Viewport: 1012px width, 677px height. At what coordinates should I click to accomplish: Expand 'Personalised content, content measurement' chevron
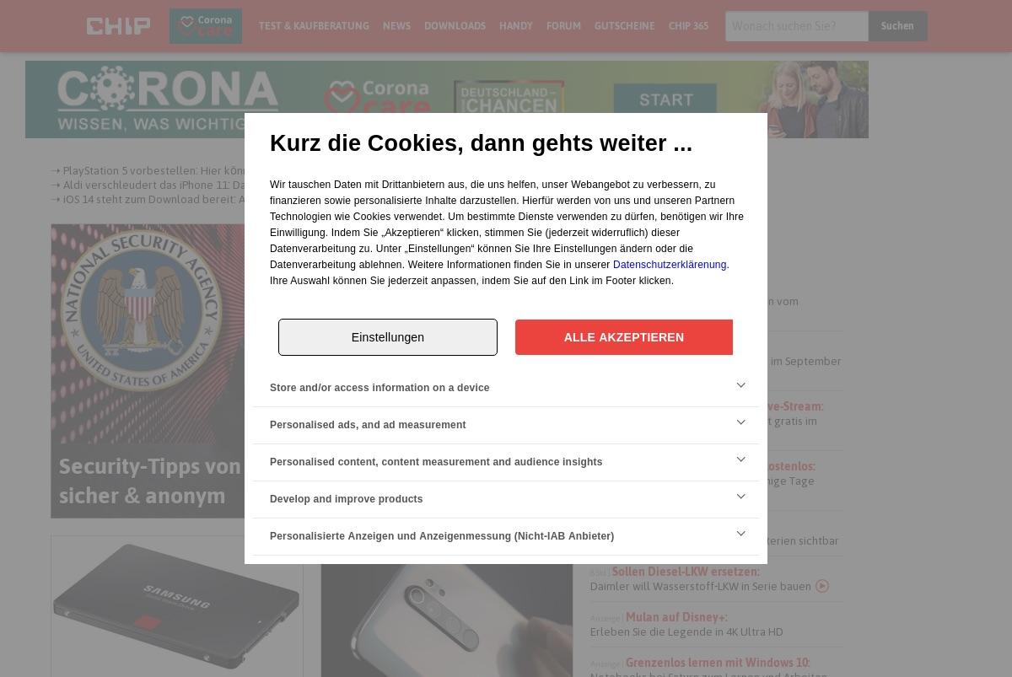740,459
